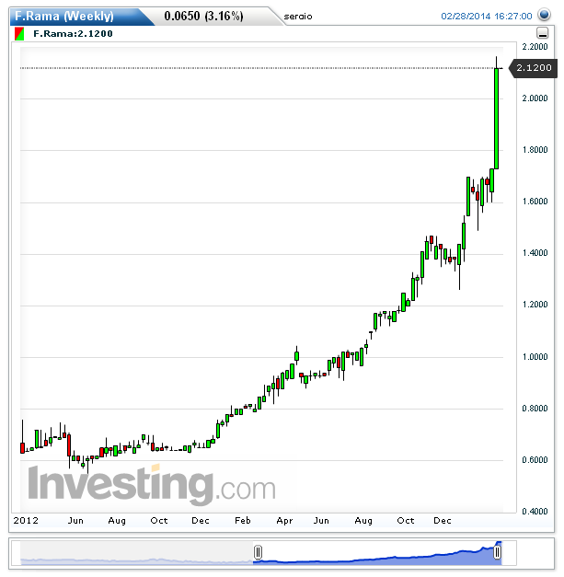Click the 0.8000 price axis label
564x577 pixels.
(535, 408)
